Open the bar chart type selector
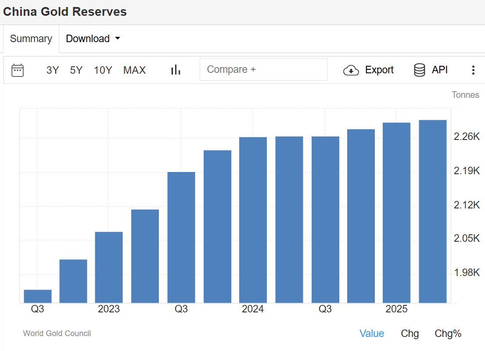Image resolution: width=485 pixels, height=351 pixels. click(176, 70)
